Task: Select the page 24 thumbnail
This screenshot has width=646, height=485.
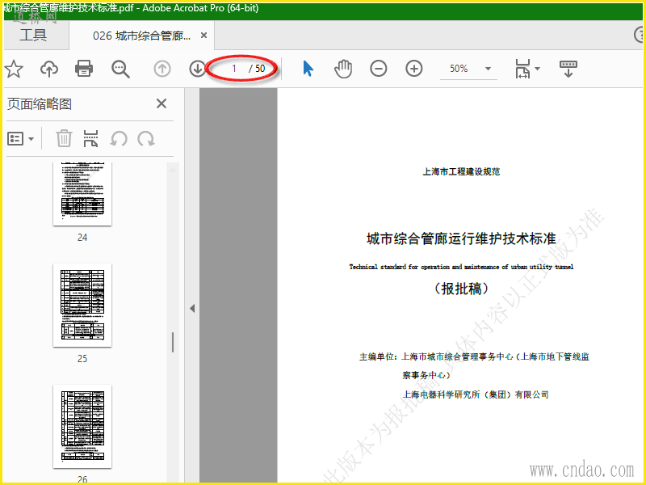Action: tap(82, 193)
